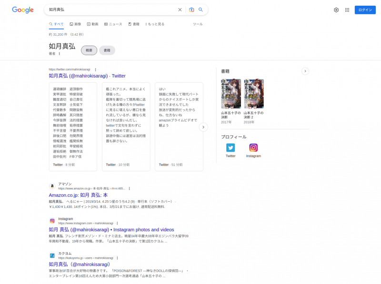
Task: Open カクヨム 如月真弘 result link
Action: coord(79,264)
